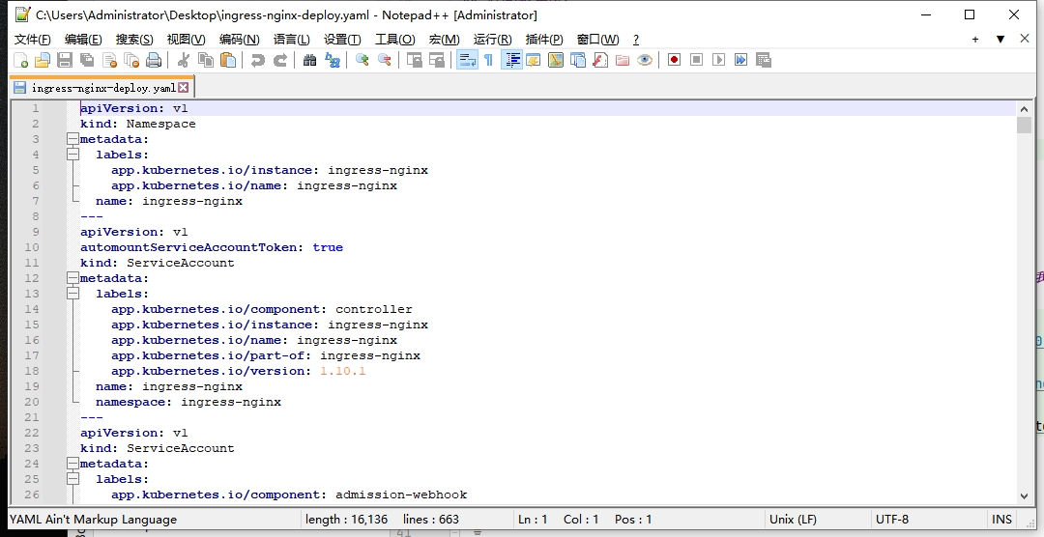Open the 插件(P) plugins menu
The width and height of the screenshot is (1044, 537).
543,39
